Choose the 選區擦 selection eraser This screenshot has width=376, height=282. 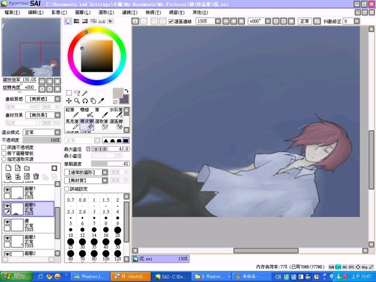point(116,124)
